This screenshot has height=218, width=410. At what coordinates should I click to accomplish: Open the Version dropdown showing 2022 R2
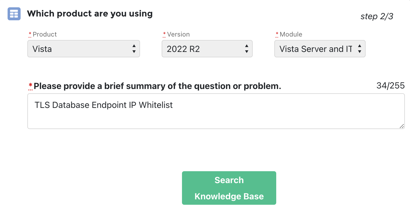point(207,49)
